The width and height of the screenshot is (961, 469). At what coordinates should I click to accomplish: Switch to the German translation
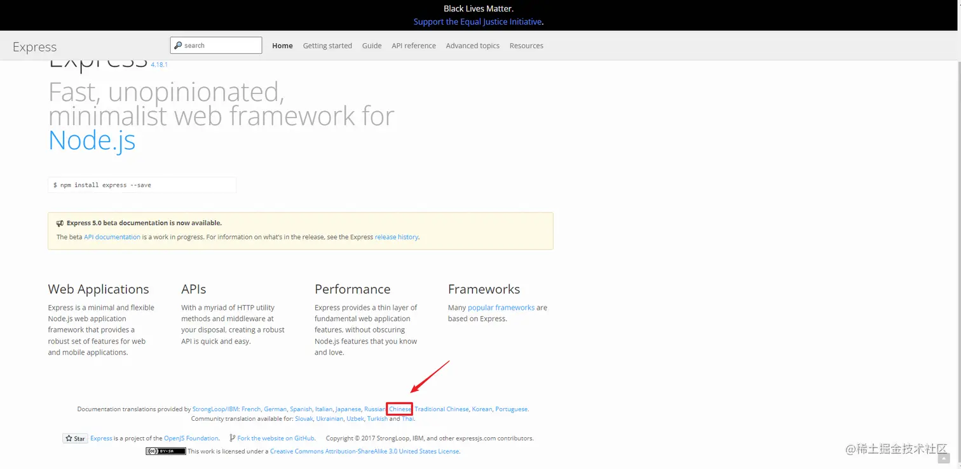tap(275, 409)
